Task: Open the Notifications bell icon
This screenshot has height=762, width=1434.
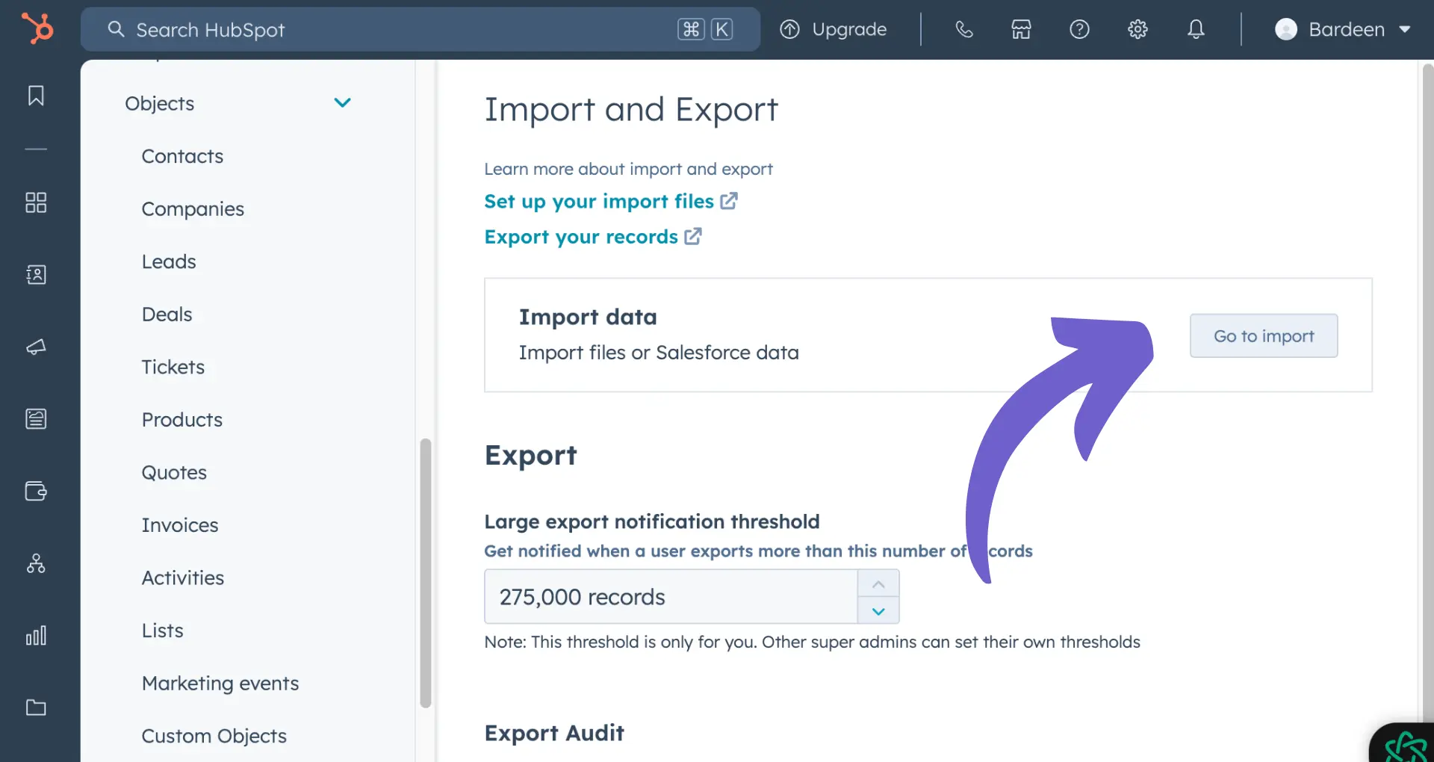Action: click(1196, 29)
